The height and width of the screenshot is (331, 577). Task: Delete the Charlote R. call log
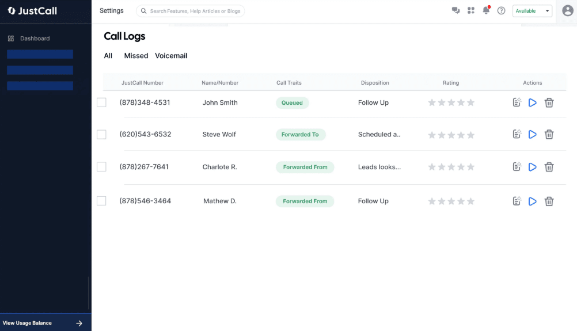[549, 167]
